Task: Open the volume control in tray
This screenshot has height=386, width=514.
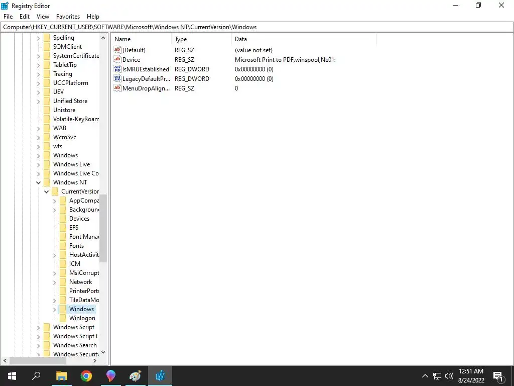Action: pos(449,376)
